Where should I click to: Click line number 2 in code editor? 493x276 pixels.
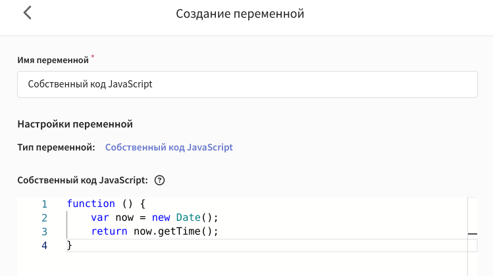click(44, 218)
